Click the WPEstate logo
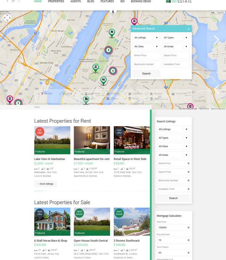The width and height of the screenshot is (226, 260). coord(179,2)
